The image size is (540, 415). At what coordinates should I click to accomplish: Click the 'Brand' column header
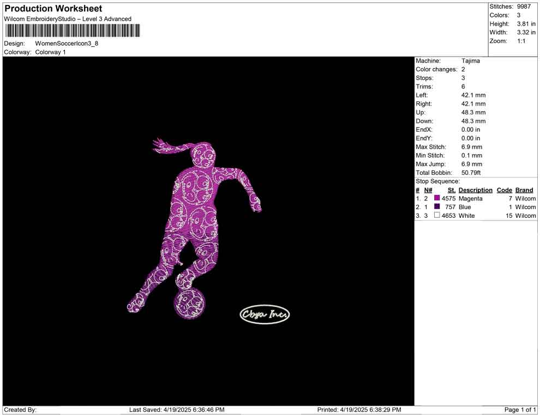[x=524, y=190]
